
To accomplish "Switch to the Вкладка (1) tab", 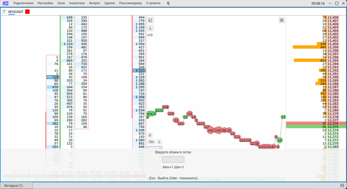I will [16, 186].
